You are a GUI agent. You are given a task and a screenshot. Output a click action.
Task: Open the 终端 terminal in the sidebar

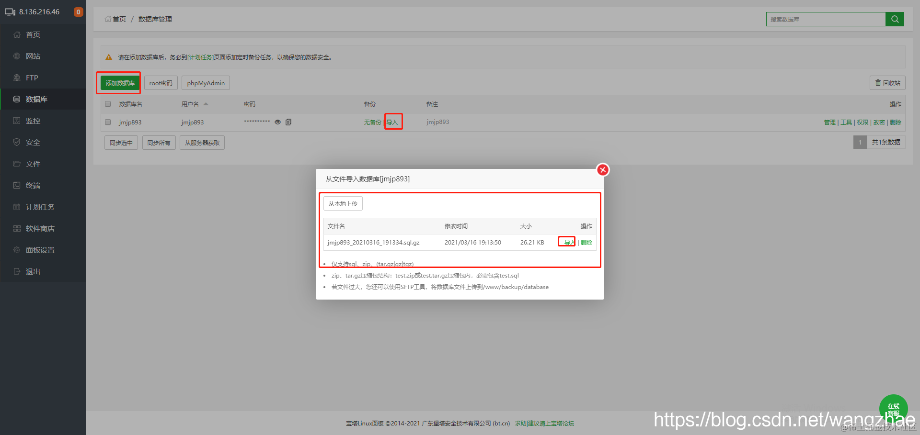[32, 185]
